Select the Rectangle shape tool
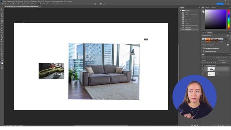 (x=2, y=51)
